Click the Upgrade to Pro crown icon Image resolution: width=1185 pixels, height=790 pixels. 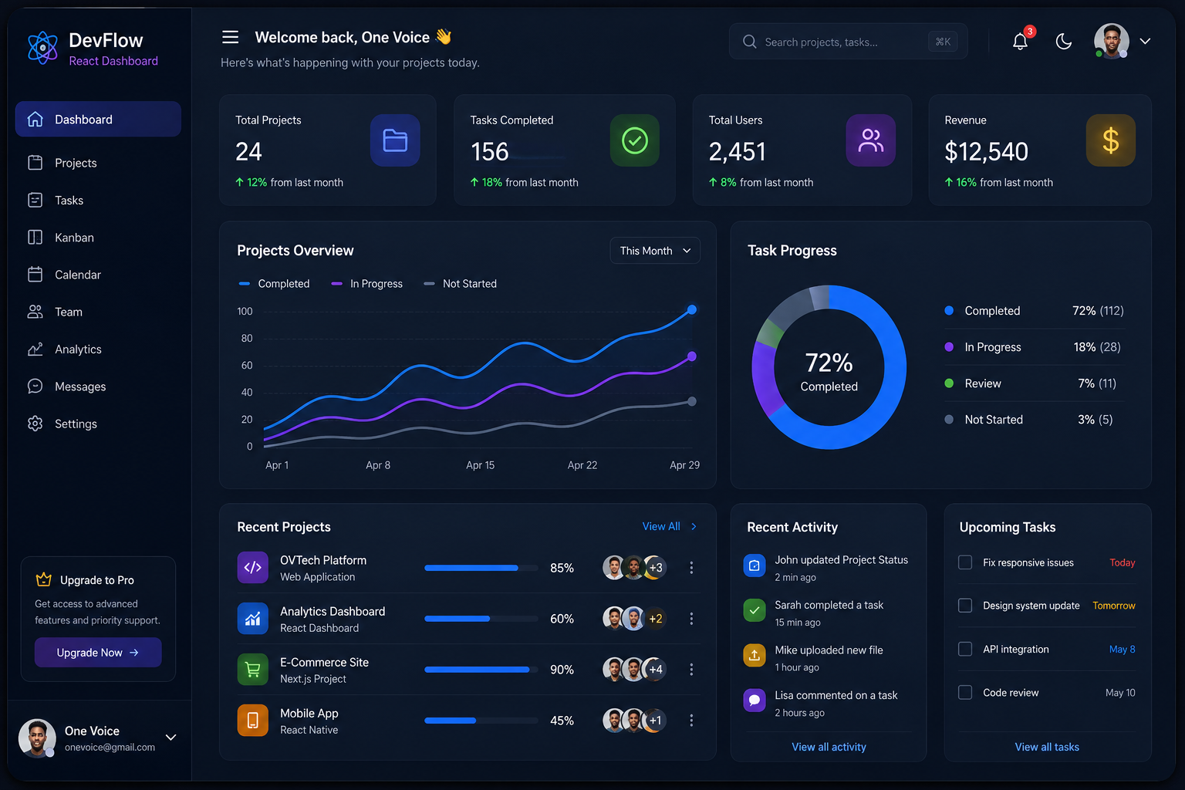pyautogui.click(x=44, y=579)
